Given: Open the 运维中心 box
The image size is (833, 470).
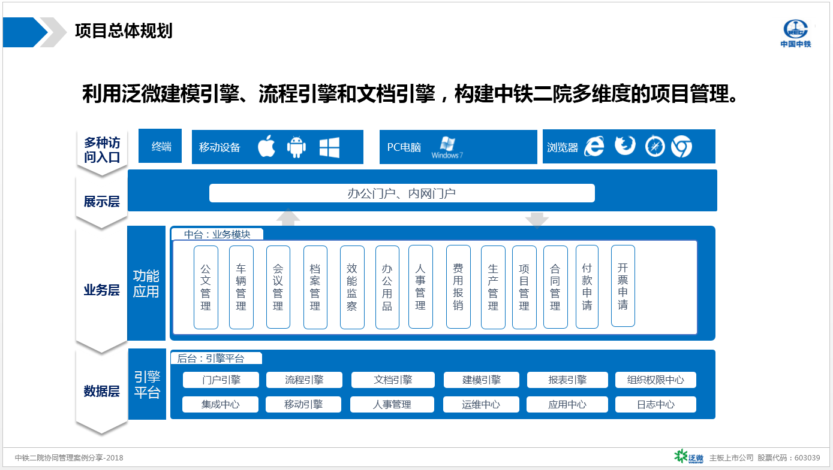Looking at the screenshot, I should point(481,404).
